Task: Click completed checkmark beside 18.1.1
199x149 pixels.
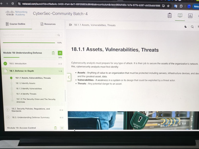Action: point(11,78)
